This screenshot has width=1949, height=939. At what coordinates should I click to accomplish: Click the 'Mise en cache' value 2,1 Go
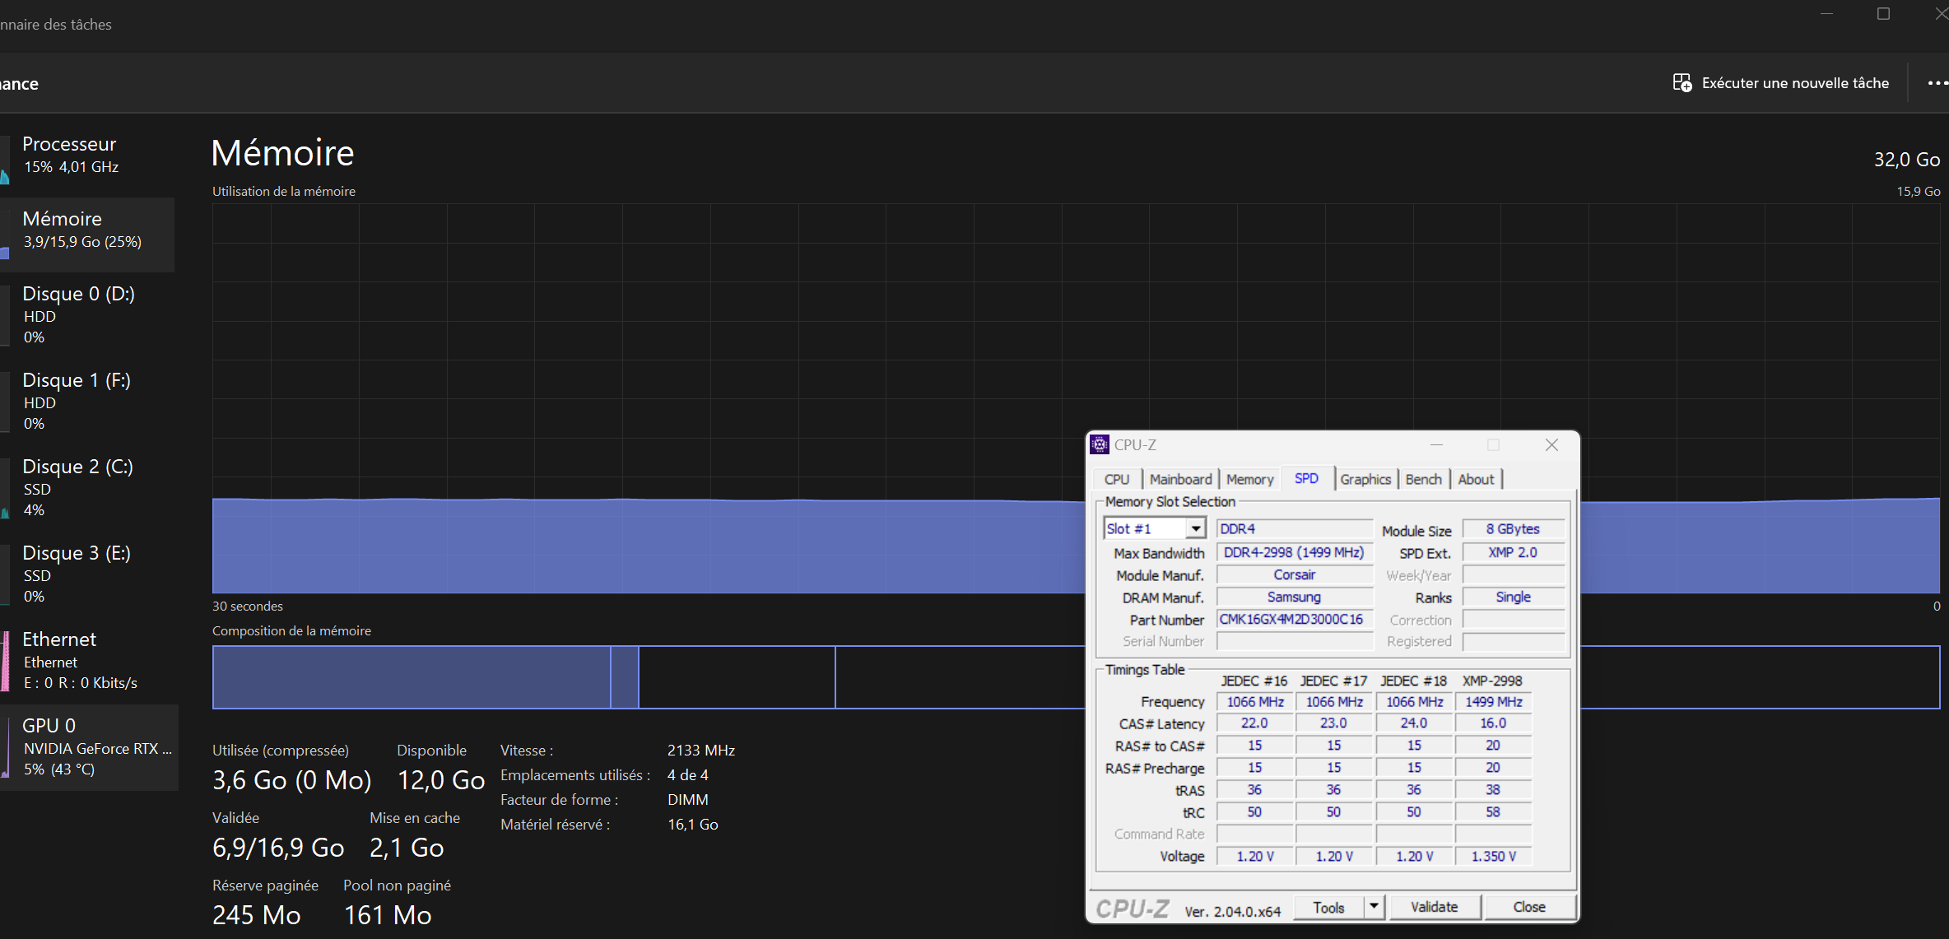407,847
